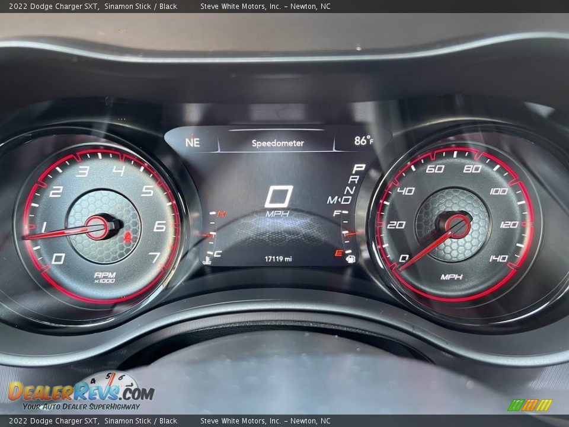Click the 140 on the speedometer
Image resolution: width=569 pixels, height=427 pixels.
pyautogui.click(x=498, y=258)
